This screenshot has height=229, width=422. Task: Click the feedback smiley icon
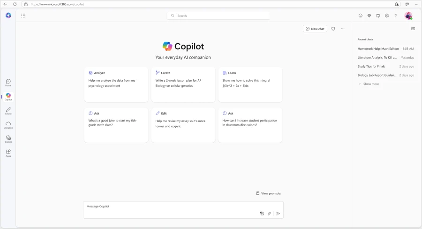[x=361, y=15]
